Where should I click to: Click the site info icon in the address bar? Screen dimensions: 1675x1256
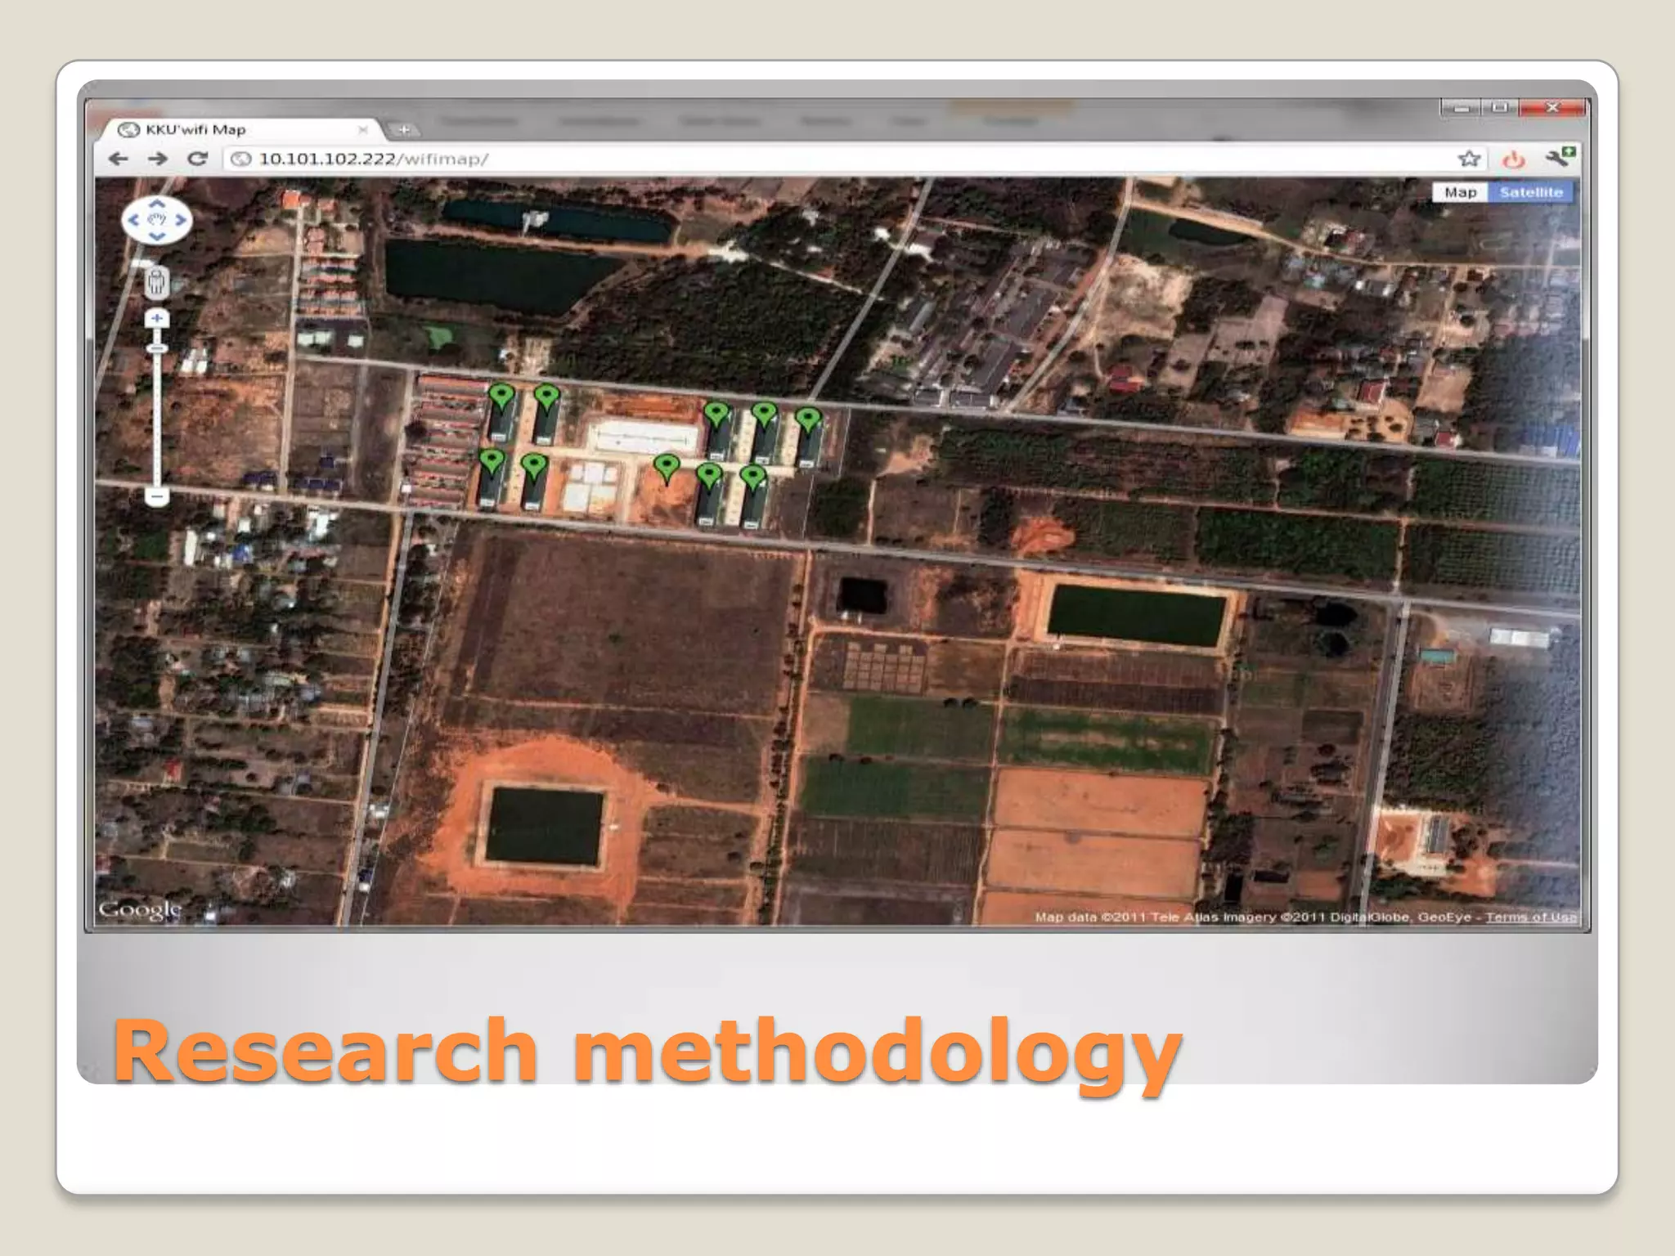(240, 159)
